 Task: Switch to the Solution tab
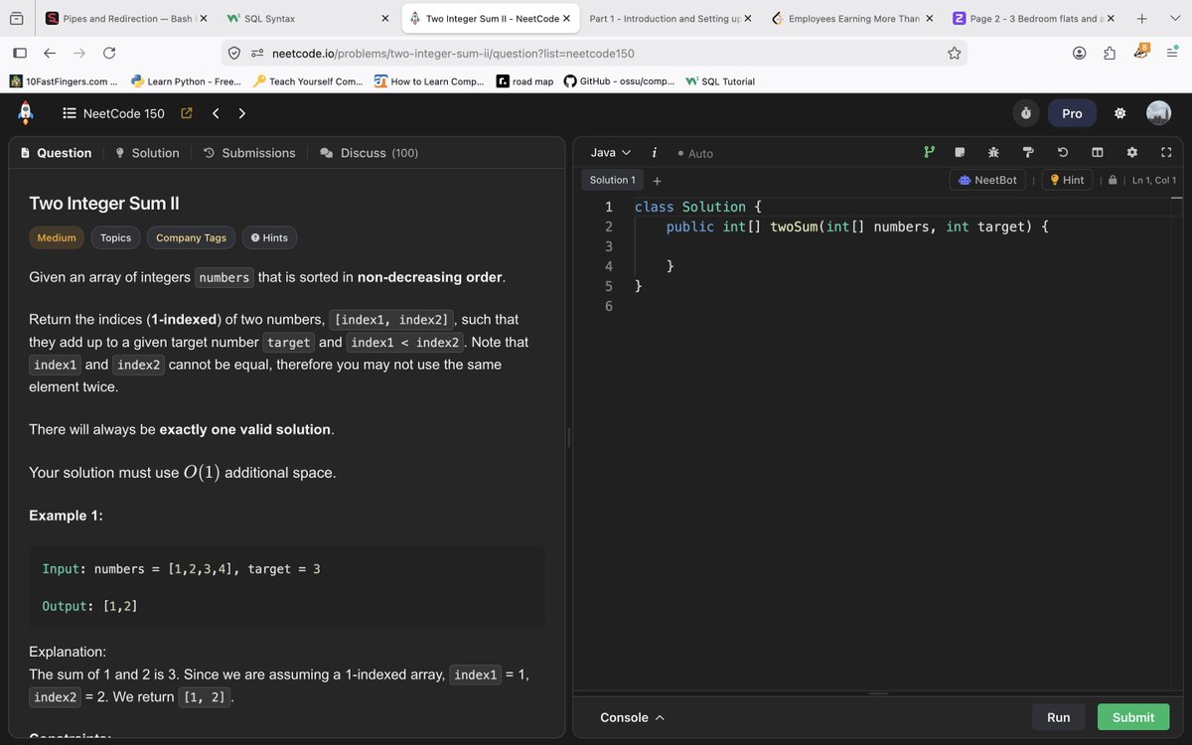click(147, 153)
